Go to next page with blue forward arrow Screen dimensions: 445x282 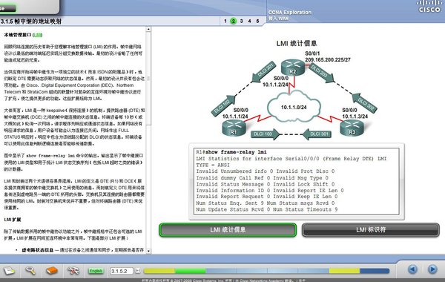432,269
